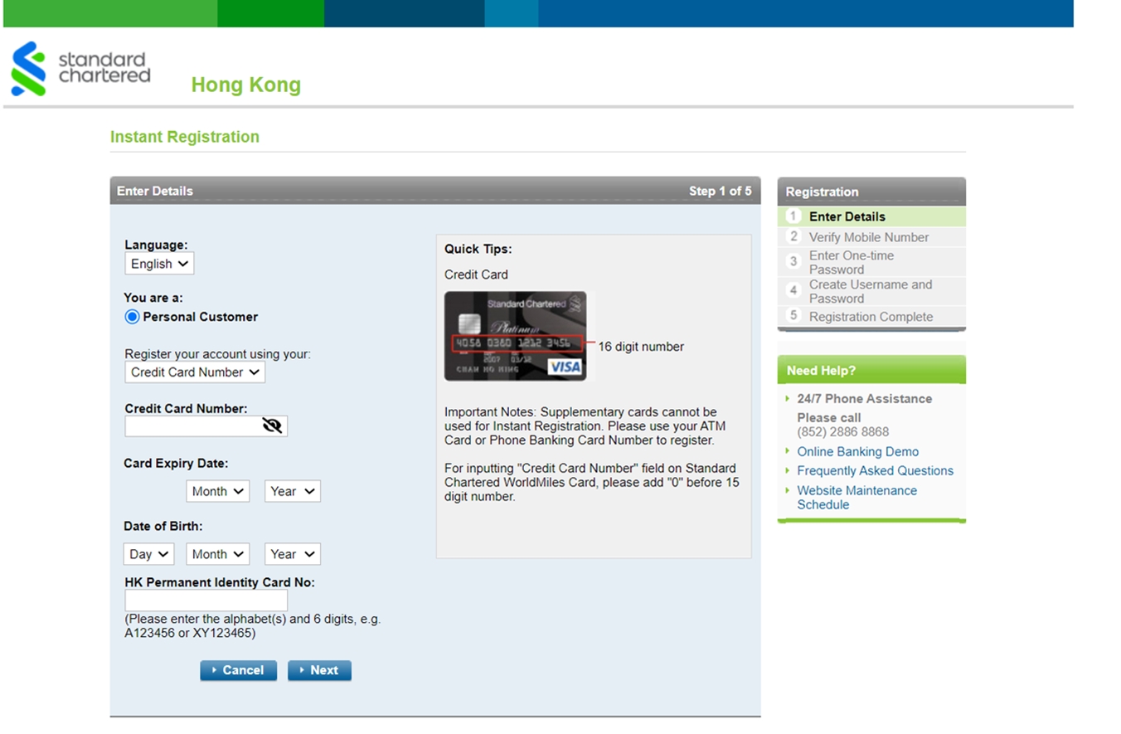Image resolution: width=1121 pixels, height=734 pixels.
Task: Open the Language dropdown
Action: coord(159,264)
